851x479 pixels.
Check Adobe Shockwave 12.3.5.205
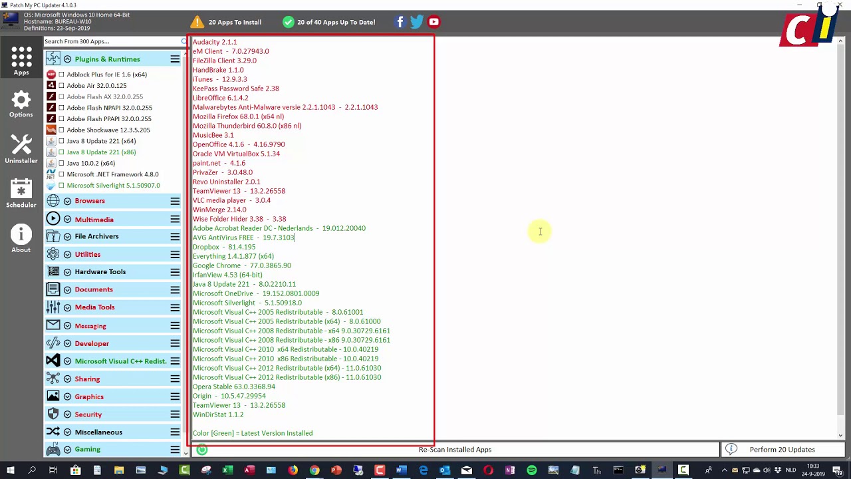click(61, 130)
